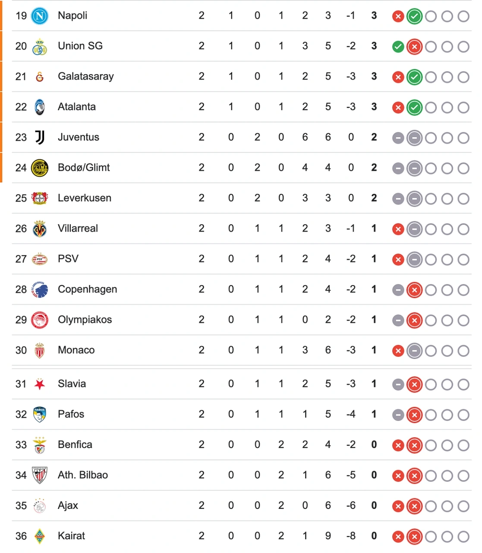Select the PSV team name
The height and width of the screenshot is (553, 482).
pos(68,259)
